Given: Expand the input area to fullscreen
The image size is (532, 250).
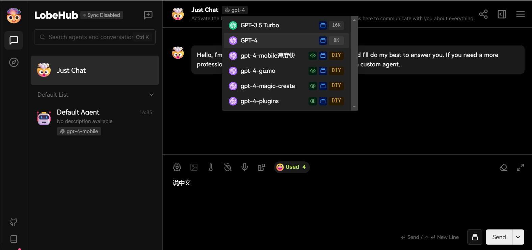Looking at the screenshot, I should pyautogui.click(x=521, y=167).
